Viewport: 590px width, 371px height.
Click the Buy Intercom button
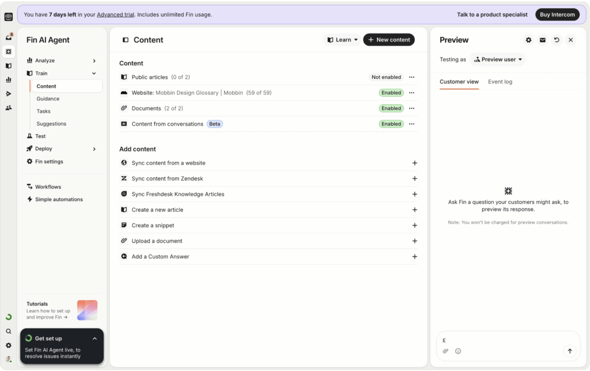557,14
